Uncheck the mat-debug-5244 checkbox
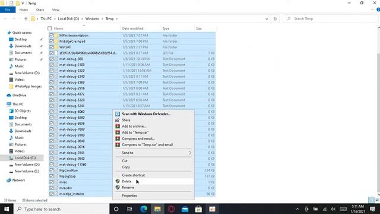 click(x=52, y=106)
